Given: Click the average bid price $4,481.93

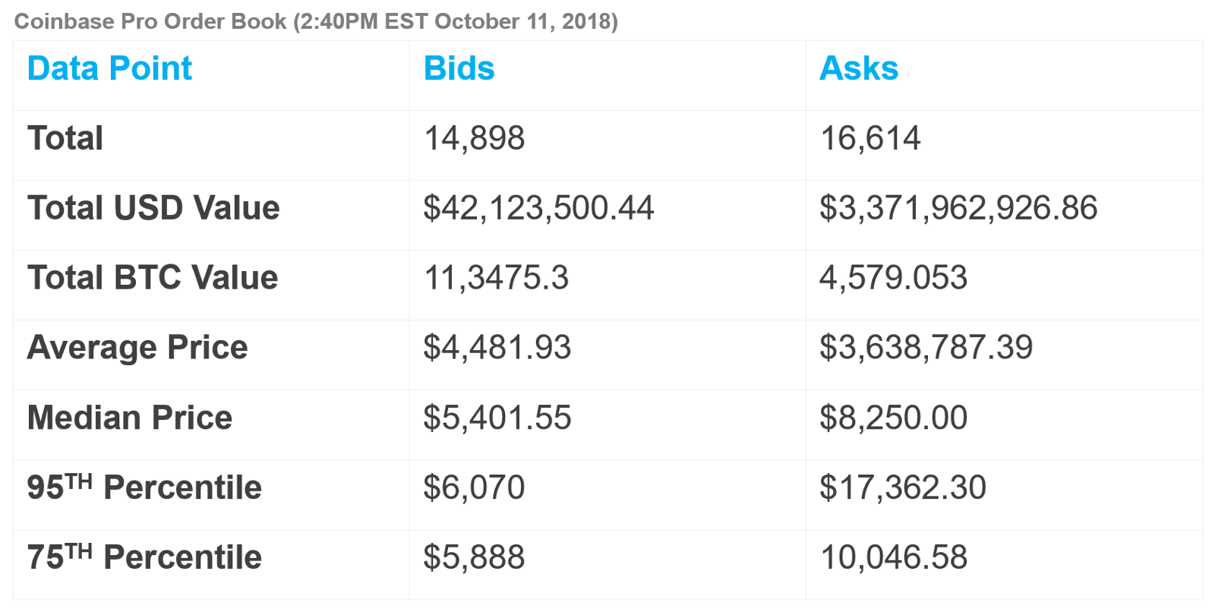Looking at the screenshot, I should (497, 348).
